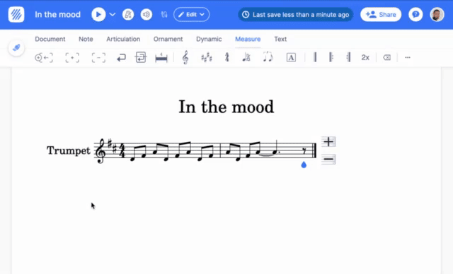
Task: Add a rehearsal mark letter A
Action: [x=291, y=58]
